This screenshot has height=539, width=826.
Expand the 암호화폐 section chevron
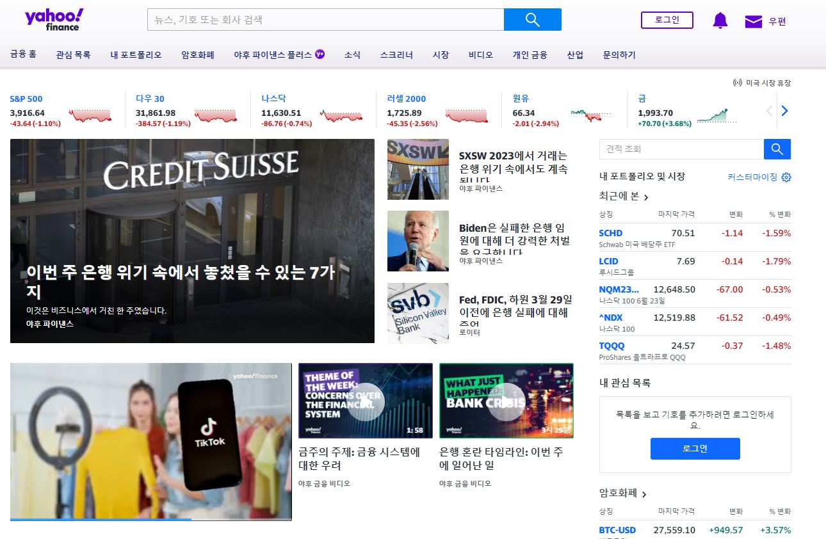point(644,494)
